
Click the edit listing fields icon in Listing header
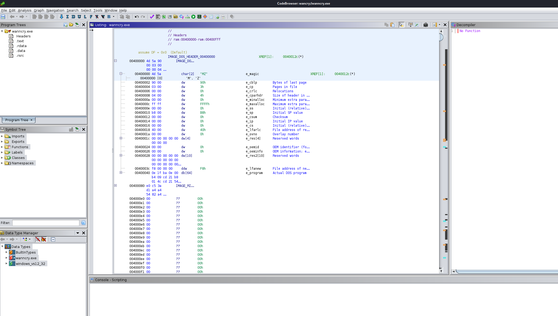[x=410, y=25]
